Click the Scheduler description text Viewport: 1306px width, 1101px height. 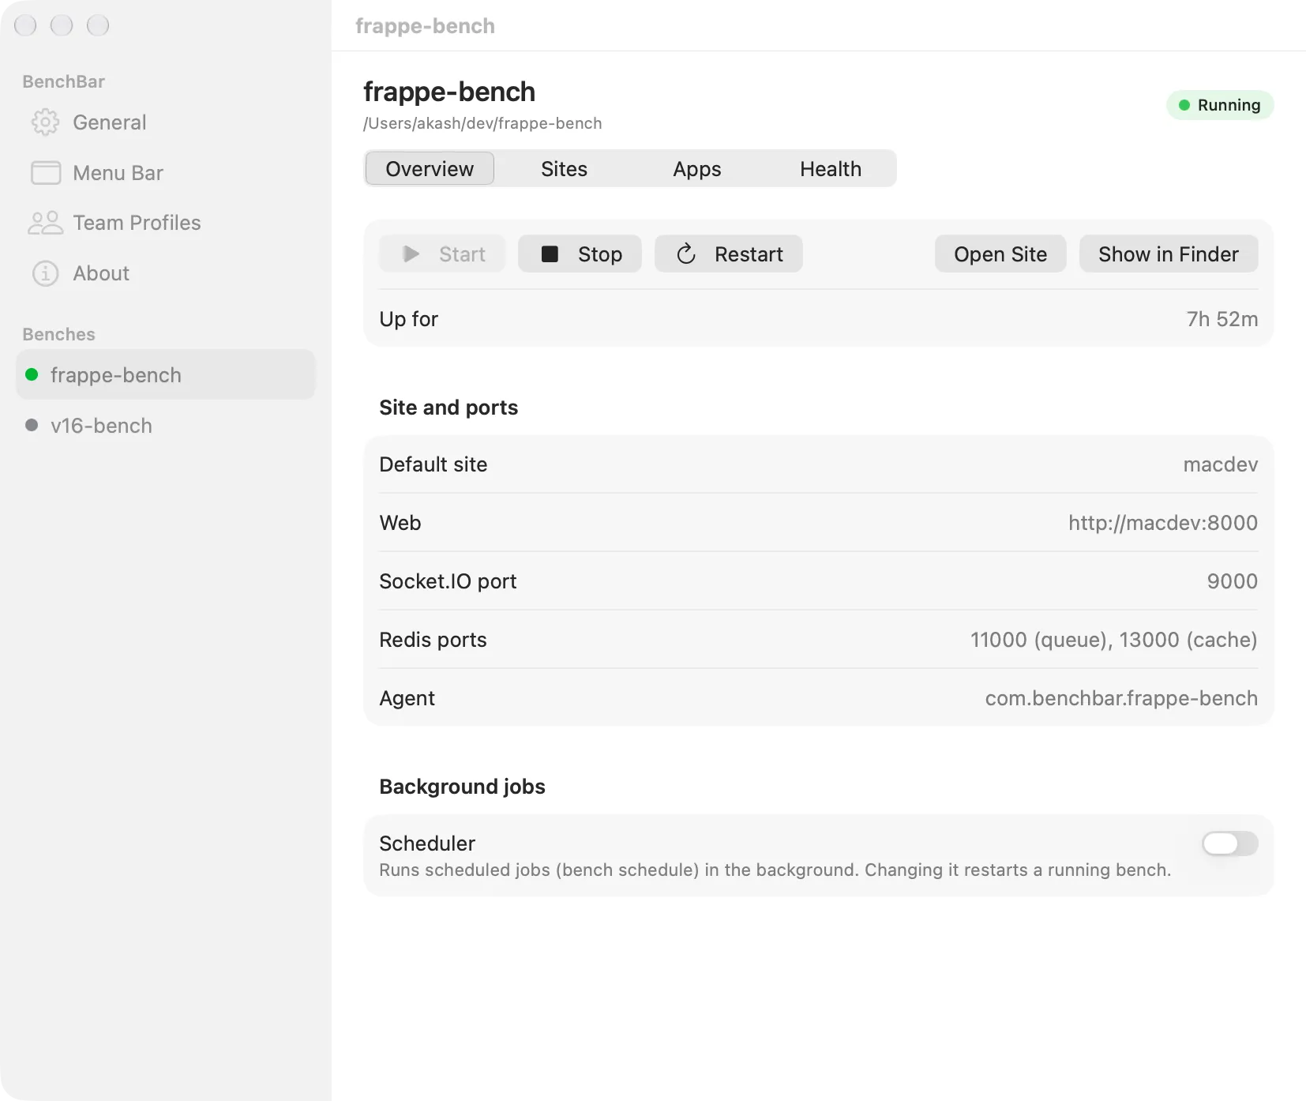tap(775, 870)
